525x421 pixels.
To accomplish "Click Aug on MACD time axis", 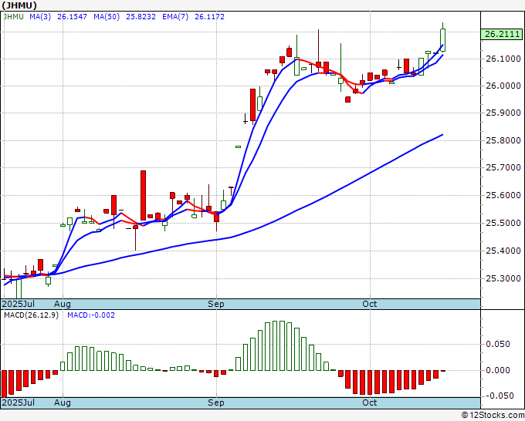I will click(63, 402).
